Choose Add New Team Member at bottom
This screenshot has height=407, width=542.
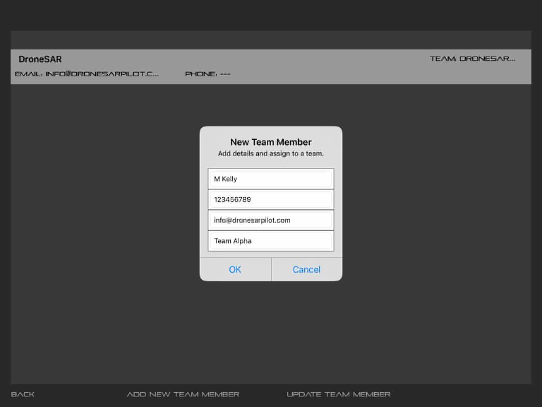183,394
